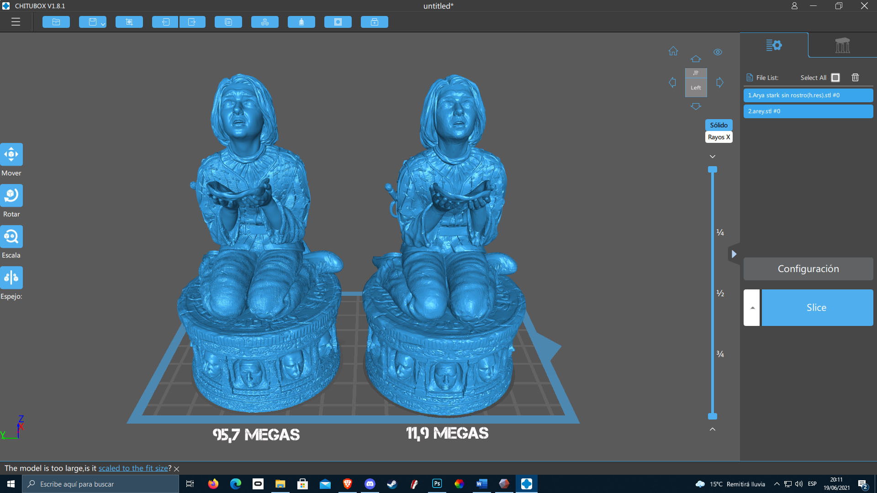Click the Left face of view cube

click(696, 88)
